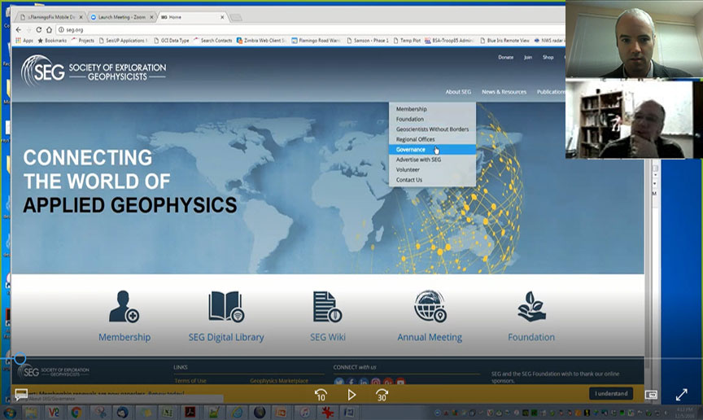703x420 pixels.
Task: Click the I understand button
Action: pos(611,393)
